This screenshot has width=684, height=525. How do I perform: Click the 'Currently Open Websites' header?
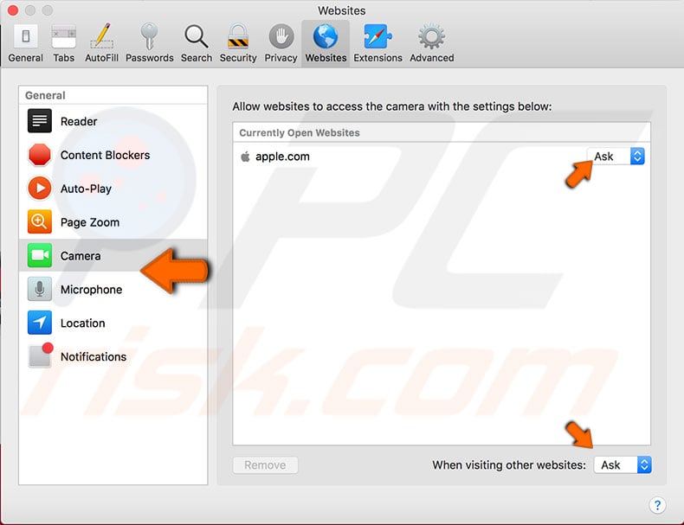coord(300,133)
